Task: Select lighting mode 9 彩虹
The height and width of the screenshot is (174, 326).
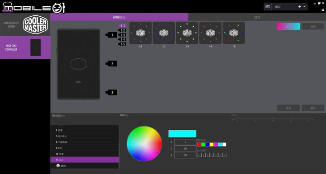Action: point(85,148)
